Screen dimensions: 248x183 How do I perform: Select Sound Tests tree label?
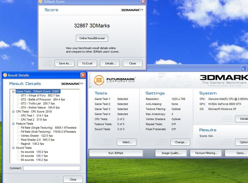[x=24, y=148]
